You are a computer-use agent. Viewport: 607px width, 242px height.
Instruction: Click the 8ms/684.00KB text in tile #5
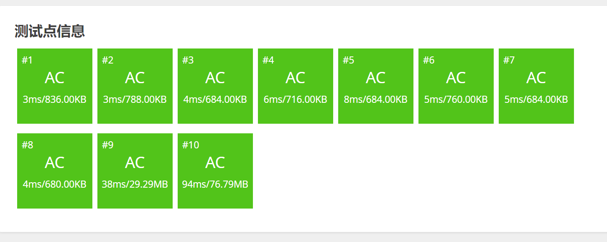tap(376, 100)
